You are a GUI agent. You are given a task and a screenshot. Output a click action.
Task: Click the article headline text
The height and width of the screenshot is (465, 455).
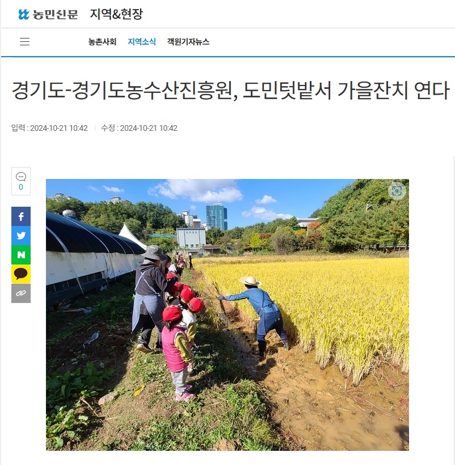[x=230, y=90]
